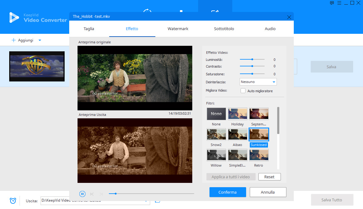The image size is (363, 209).
Task: Click the plus icon beside Aggiungi
Action: (x=14, y=40)
